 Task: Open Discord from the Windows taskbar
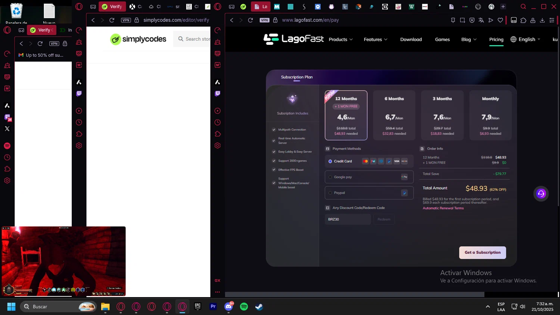[228, 307]
